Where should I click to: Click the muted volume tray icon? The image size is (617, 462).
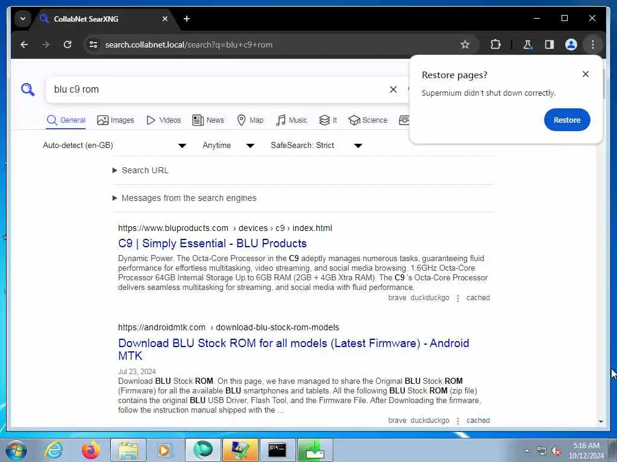click(556, 451)
